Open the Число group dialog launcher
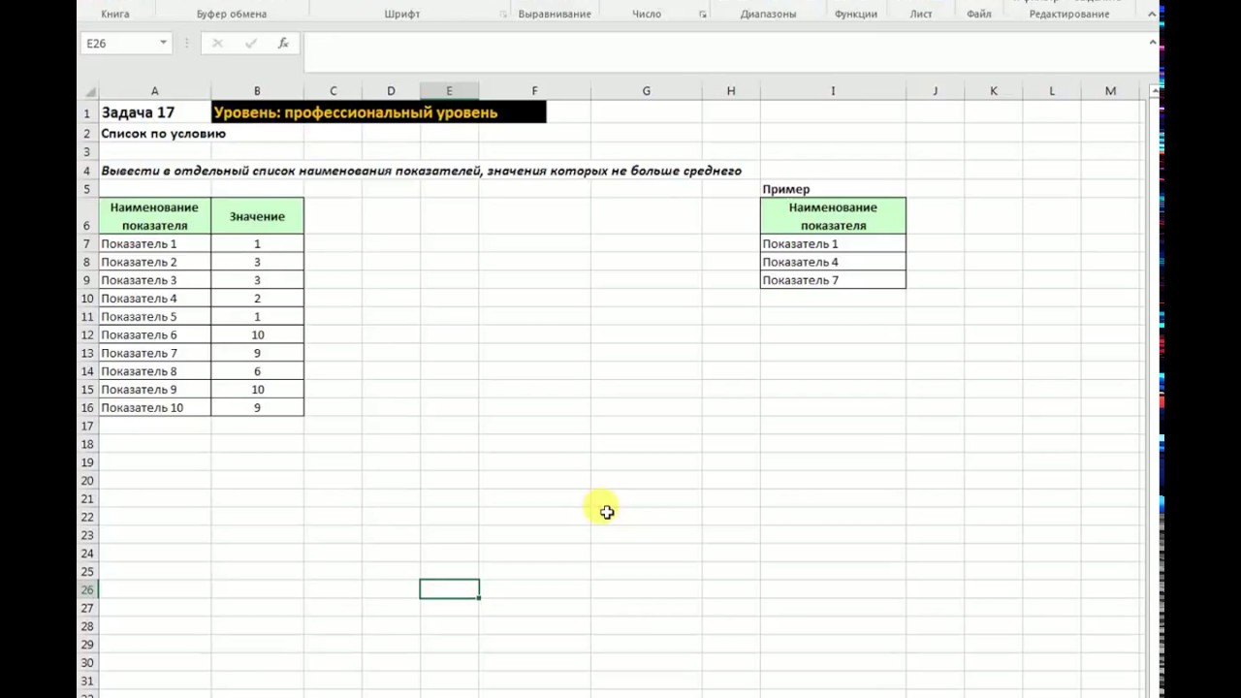This screenshot has height=698, width=1241. coord(703,15)
